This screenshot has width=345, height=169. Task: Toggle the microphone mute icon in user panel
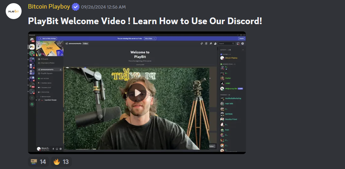(x=53, y=149)
